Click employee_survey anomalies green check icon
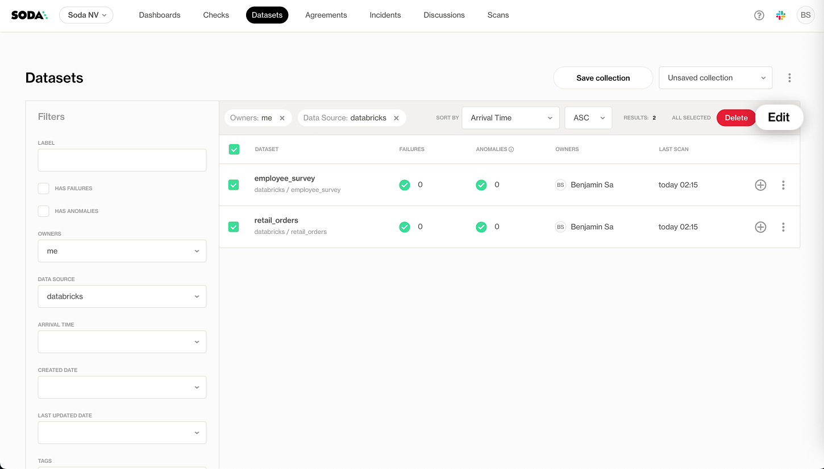This screenshot has height=469, width=824. pyautogui.click(x=481, y=185)
